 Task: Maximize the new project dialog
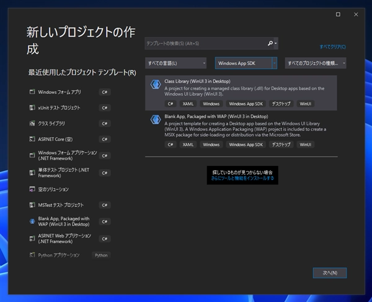338,14
